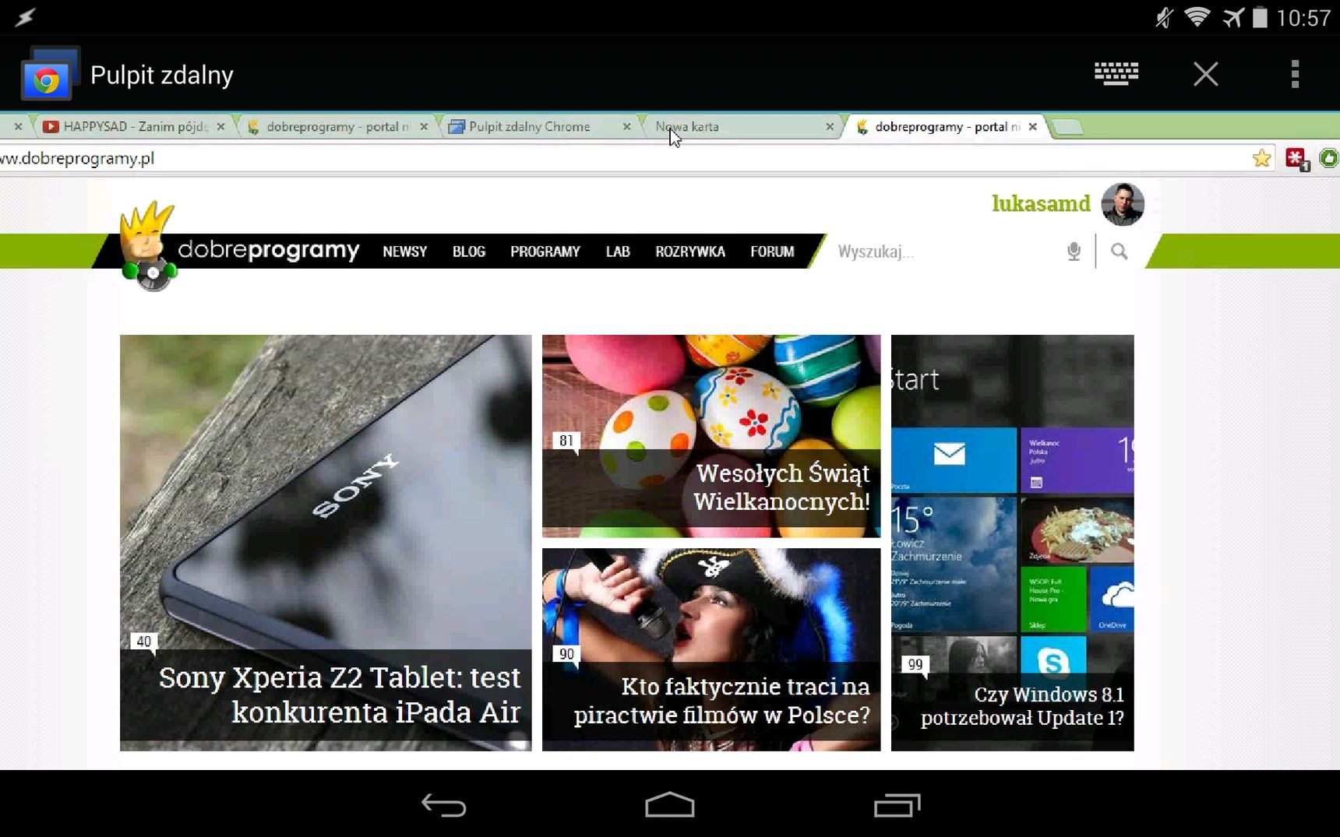Close the Pulpit zdalny Chrome tab
Screen dimensions: 1340x837
pyautogui.click(x=626, y=126)
